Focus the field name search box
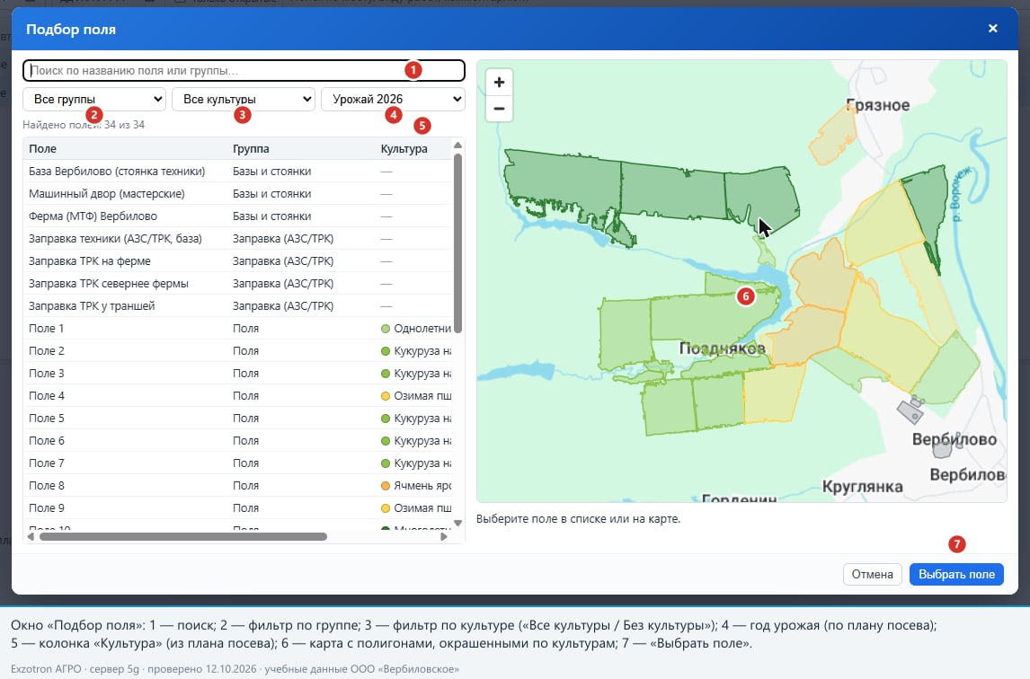This screenshot has height=679, width=1030. point(244,70)
